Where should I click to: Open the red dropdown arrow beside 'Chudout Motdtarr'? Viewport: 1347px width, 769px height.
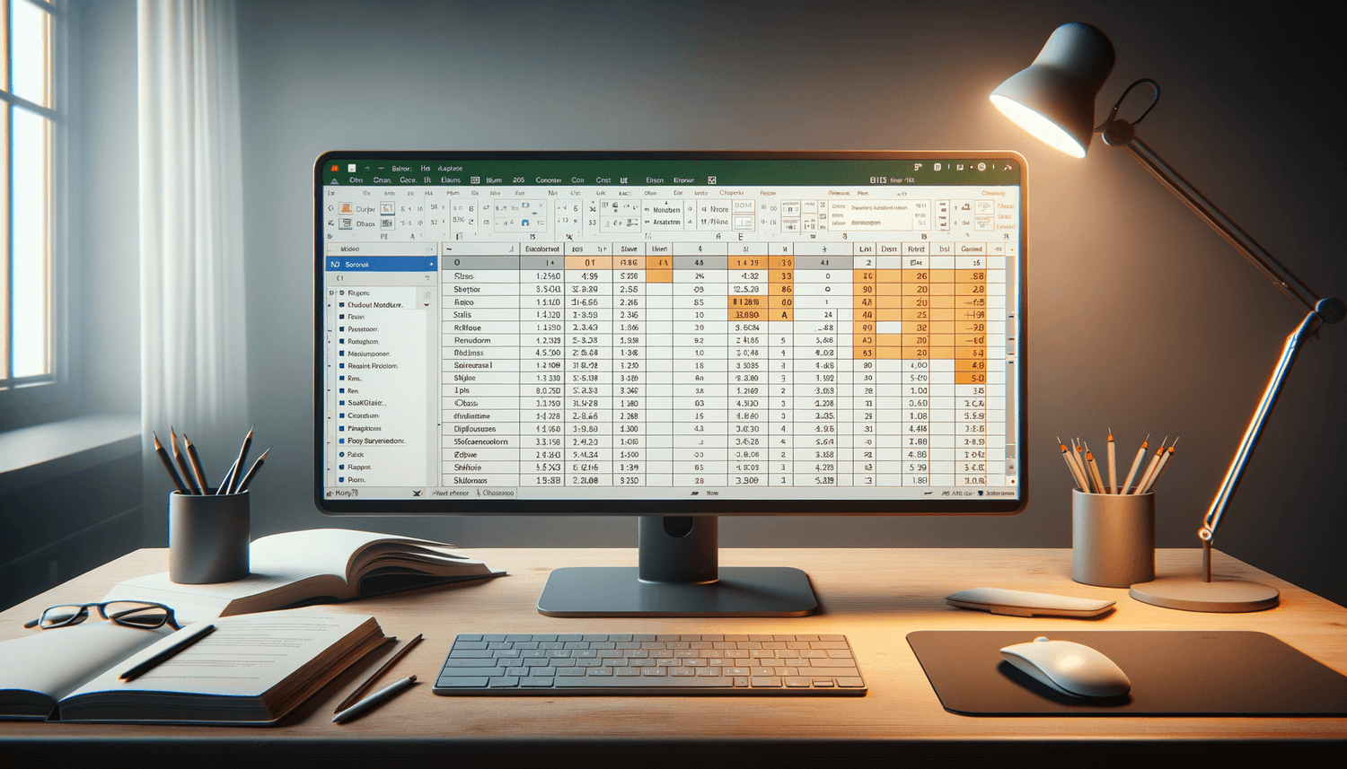(x=427, y=305)
